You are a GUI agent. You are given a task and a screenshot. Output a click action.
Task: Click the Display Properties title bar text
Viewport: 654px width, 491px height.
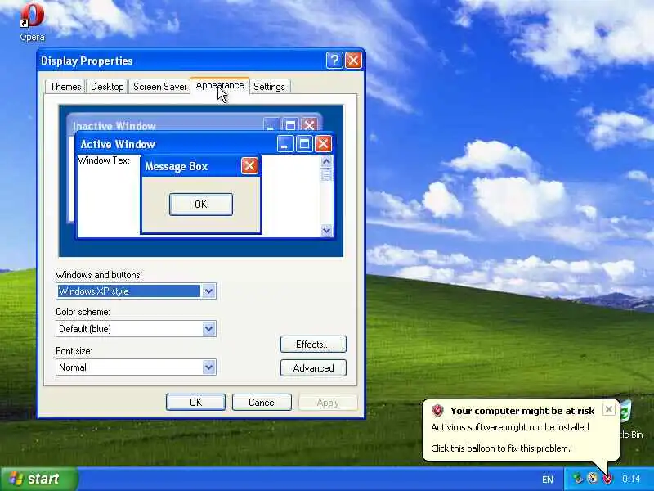point(87,61)
